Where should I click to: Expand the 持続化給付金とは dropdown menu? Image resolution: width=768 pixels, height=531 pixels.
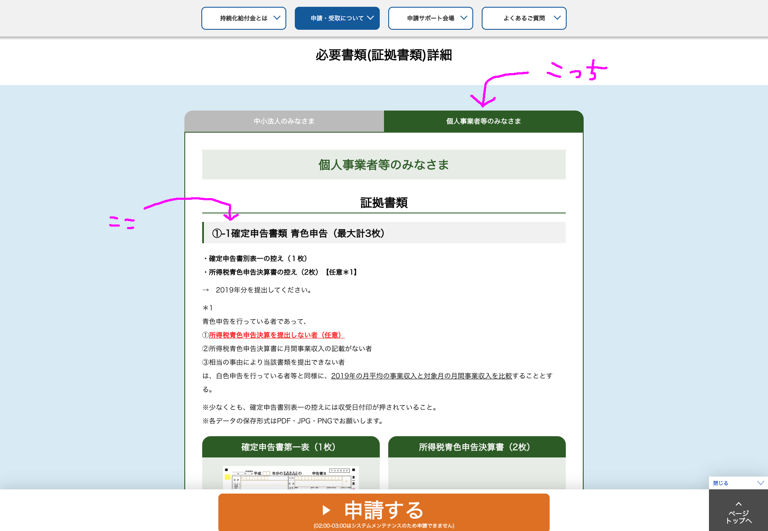click(243, 18)
